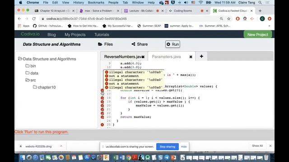Switch to the Parameters.java tab
289x162 pixels.
coord(166,57)
